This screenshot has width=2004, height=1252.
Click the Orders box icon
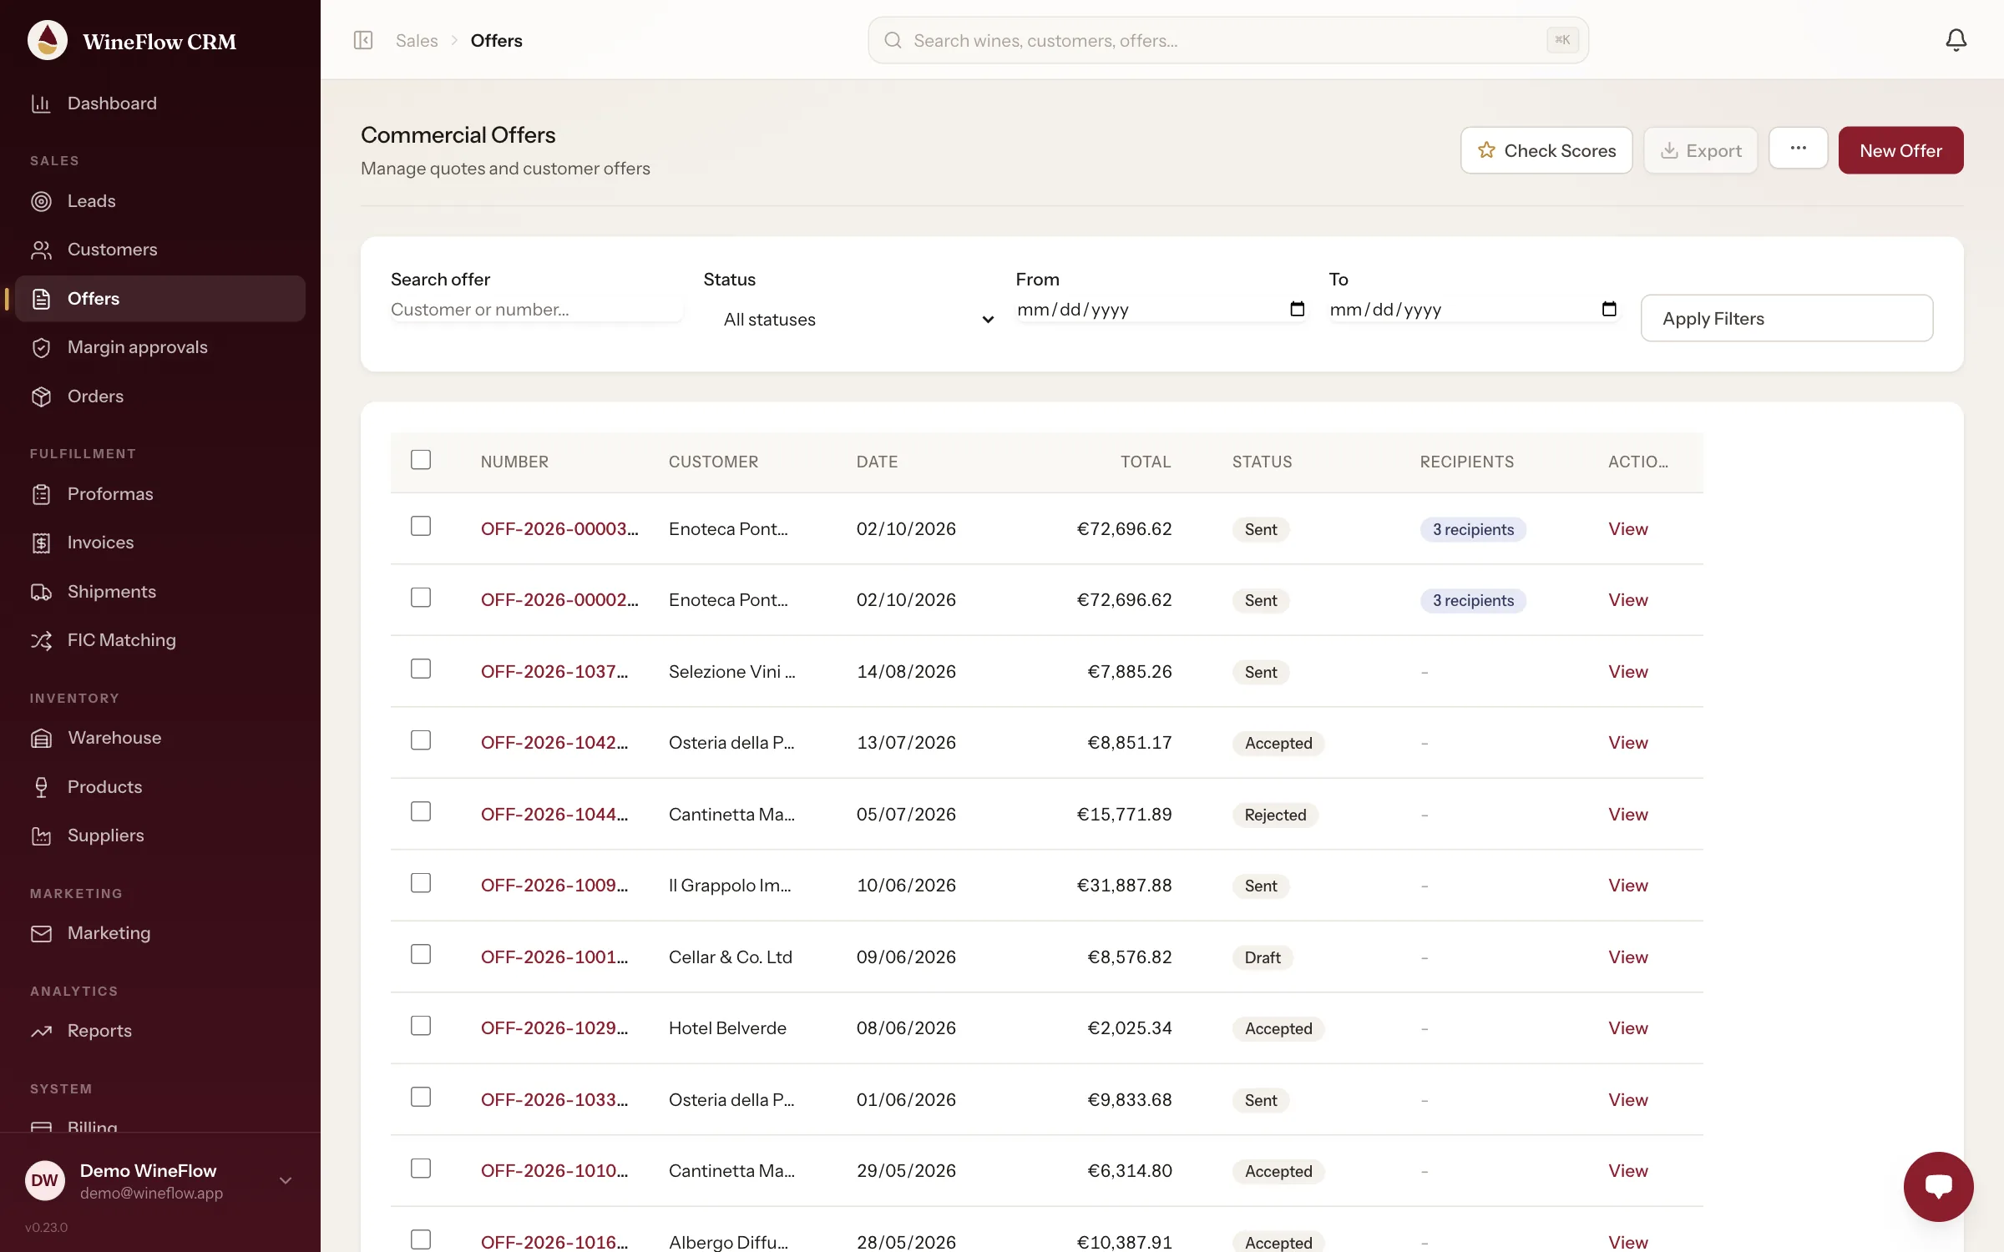point(41,396)
